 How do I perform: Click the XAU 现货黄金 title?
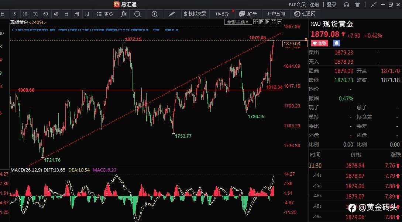(332, 24)
